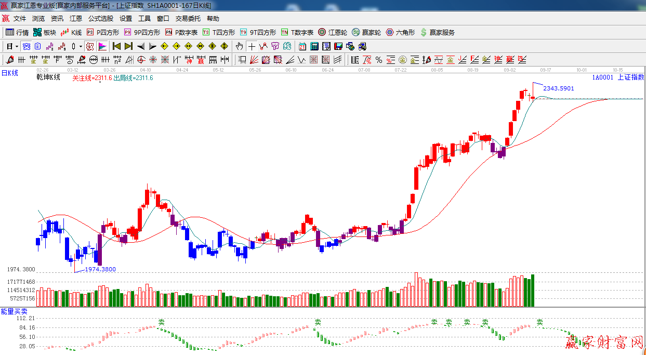646x355 pixels.
Task: Open the 交易委托 menu
Action: coord(188,18)
